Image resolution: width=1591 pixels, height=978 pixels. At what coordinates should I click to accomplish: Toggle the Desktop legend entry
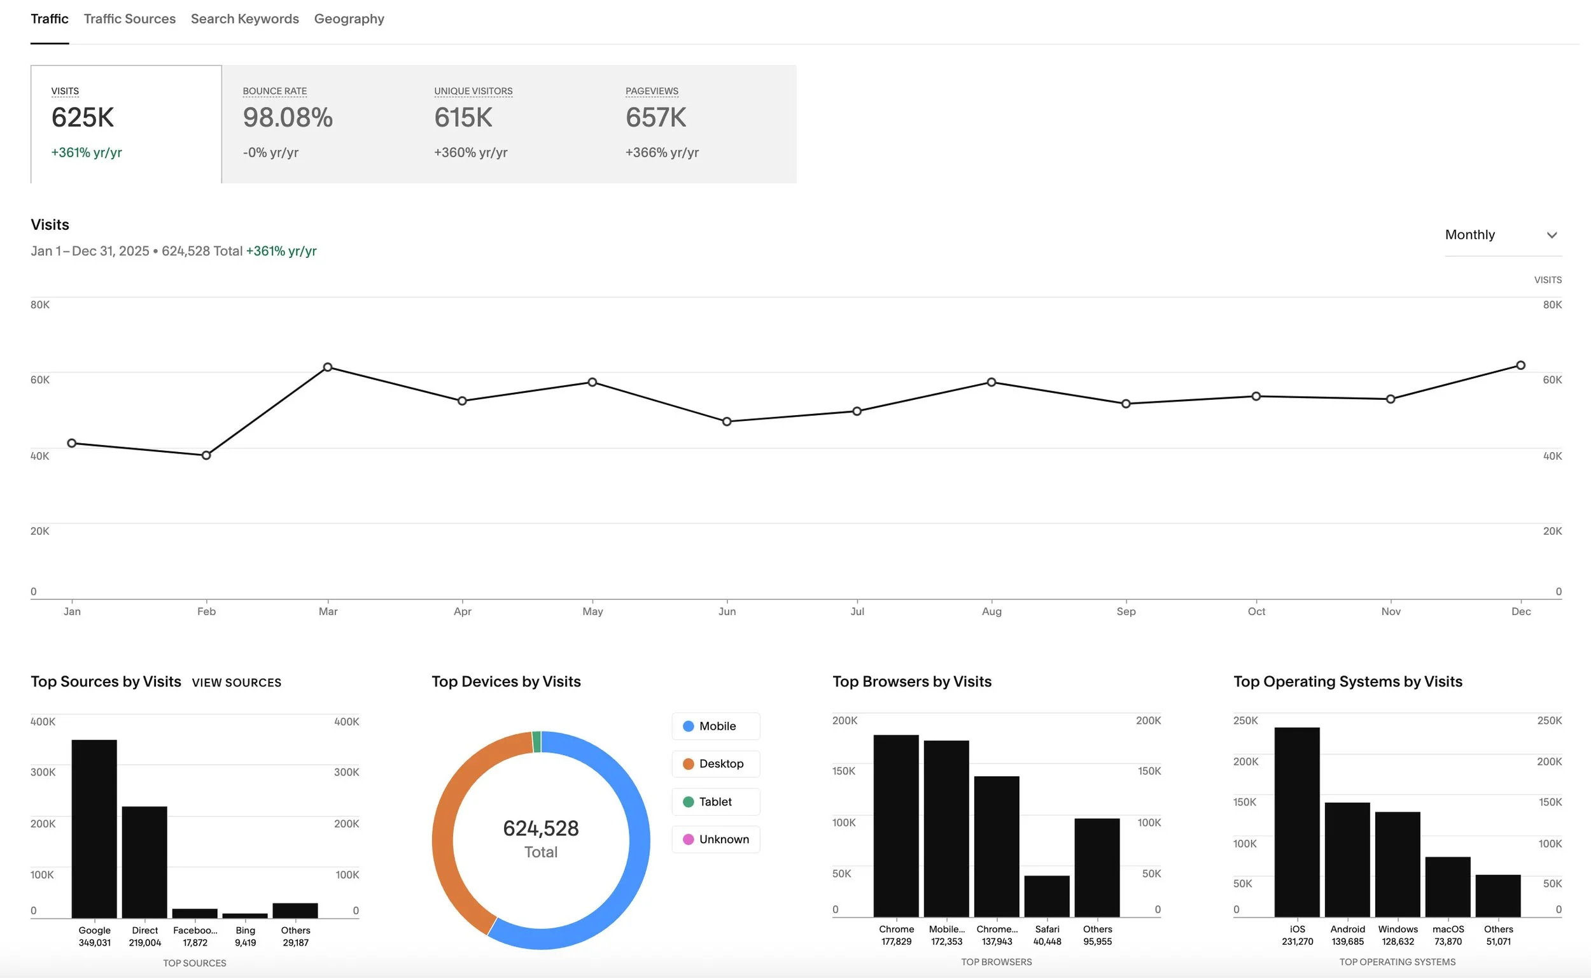click(715, 764)
